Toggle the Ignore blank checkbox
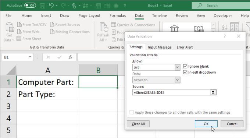 tap(185, 66)
